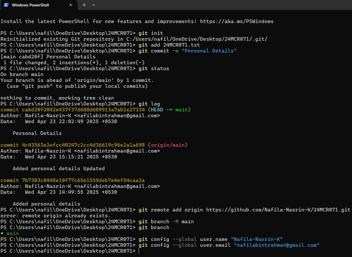Click "error: remote origin already exists." line
This screenshot has width=352, height=257.
tap(55, 216)
